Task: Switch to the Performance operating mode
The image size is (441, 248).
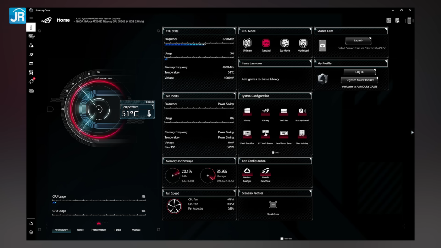Action: tap(99, 230)
